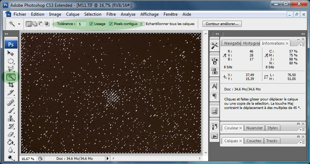Click the horizontal scrollbar right arrow
Viewport: 310px width, 164px height.
[x=200, y=158]
